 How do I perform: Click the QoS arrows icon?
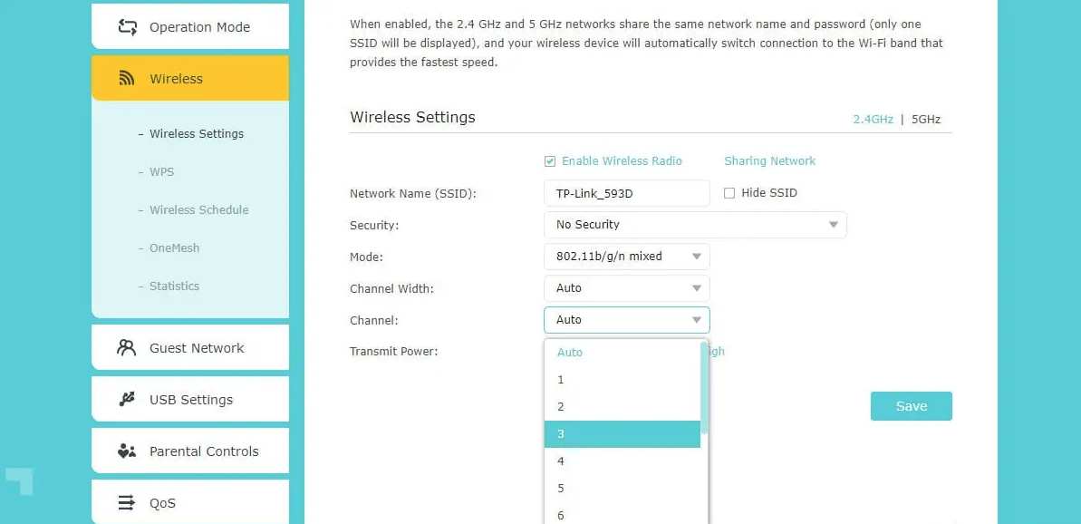(x=128, y=503)
